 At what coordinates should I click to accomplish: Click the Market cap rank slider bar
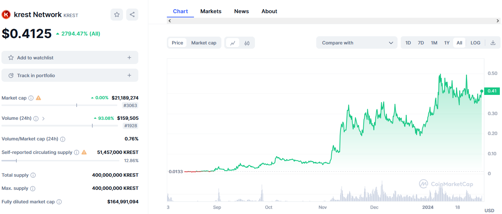pos(59,105)
